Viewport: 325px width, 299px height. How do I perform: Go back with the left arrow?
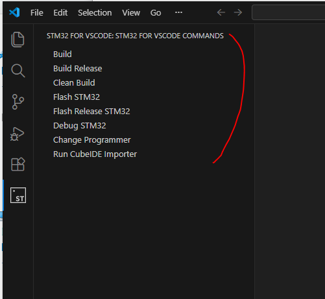click(221, 12)
